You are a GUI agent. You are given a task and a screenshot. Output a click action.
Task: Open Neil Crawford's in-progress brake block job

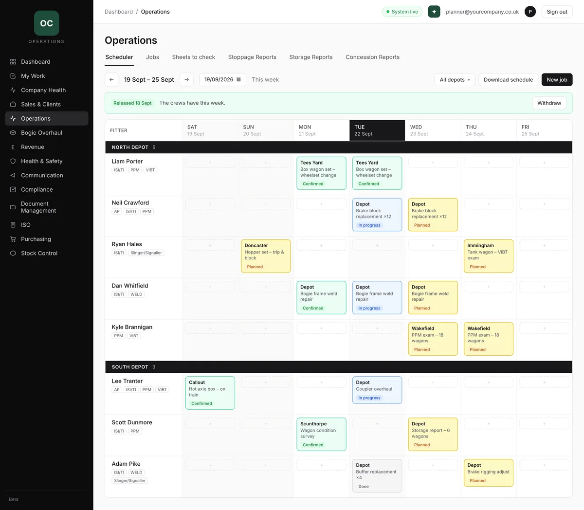[377, 215]
